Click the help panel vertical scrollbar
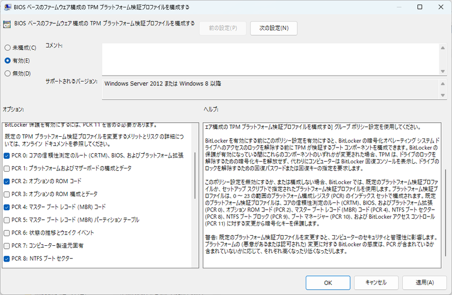The height and width of the screenshot is (295, 452). pyautogui.click(x=445, y=212)
